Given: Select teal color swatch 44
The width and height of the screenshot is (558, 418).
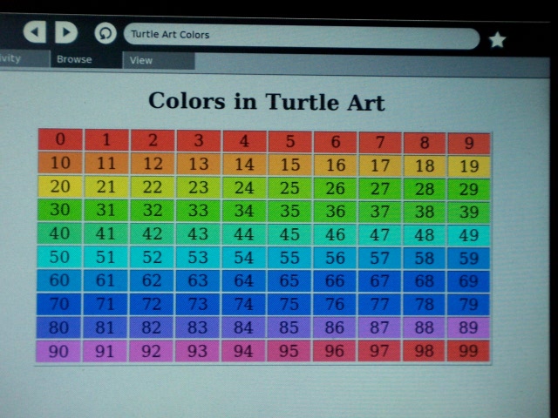Looking at the screenshot, I should (244, 234).
